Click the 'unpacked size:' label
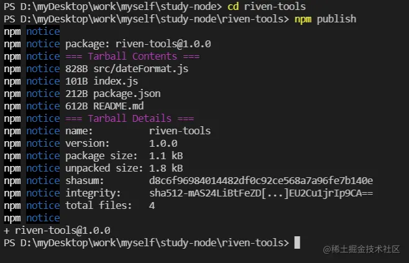The height and width of the screenshot is (263, 409). [x=104, y=168]
